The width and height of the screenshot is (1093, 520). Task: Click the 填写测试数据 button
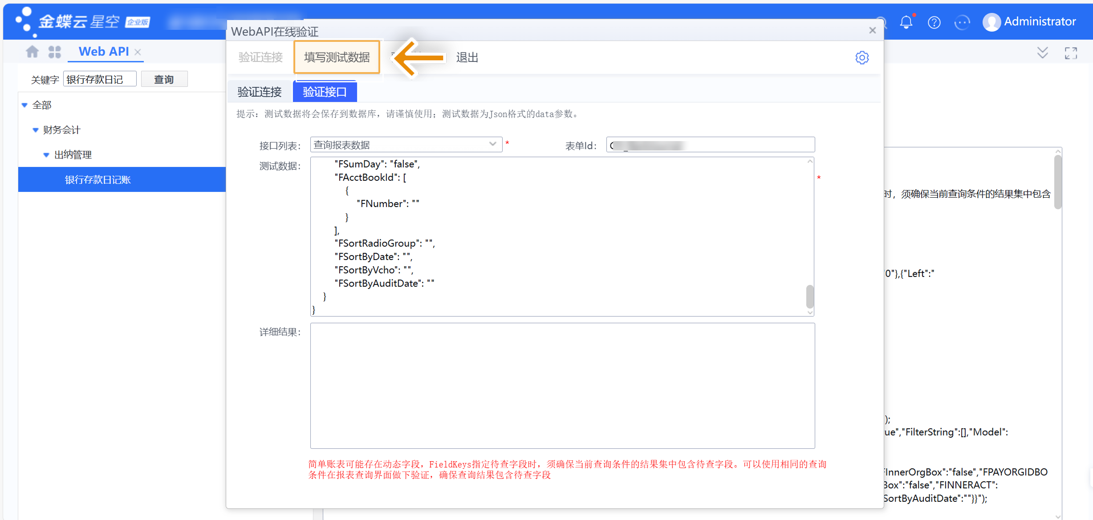(x=337, y=57)
